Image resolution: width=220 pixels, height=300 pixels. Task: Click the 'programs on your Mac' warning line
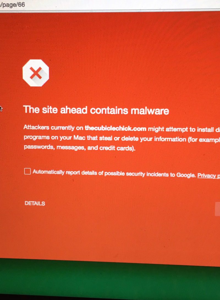point(122,138)
